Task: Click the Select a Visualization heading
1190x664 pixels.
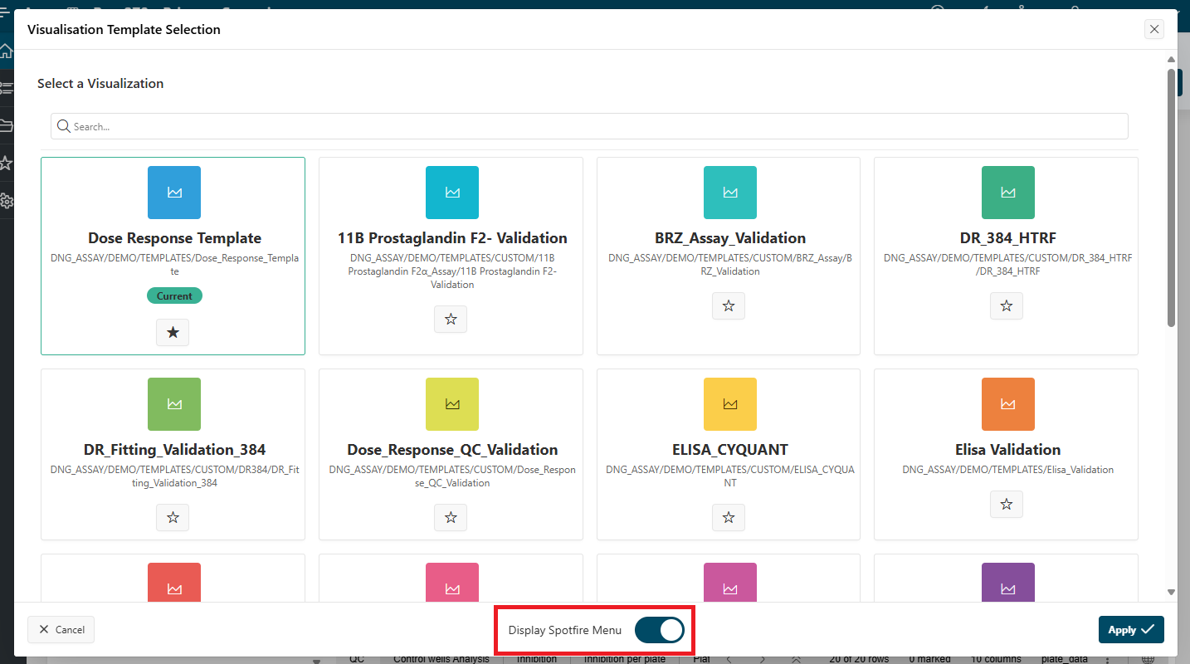Action: [x=100, y=83]
